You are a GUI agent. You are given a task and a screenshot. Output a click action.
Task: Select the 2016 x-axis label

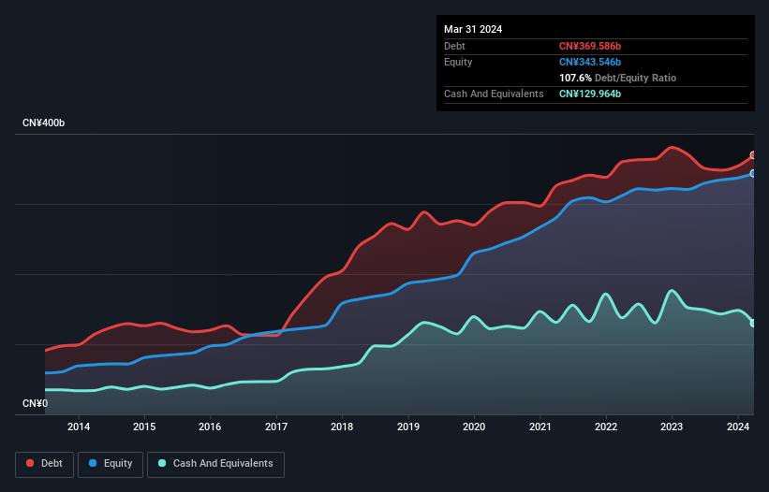pyautogui.click(x=210, y=427)
